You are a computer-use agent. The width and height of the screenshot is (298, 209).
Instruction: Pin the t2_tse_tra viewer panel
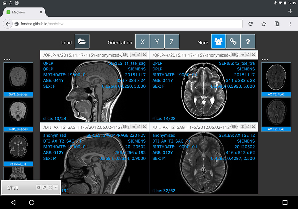242,55
